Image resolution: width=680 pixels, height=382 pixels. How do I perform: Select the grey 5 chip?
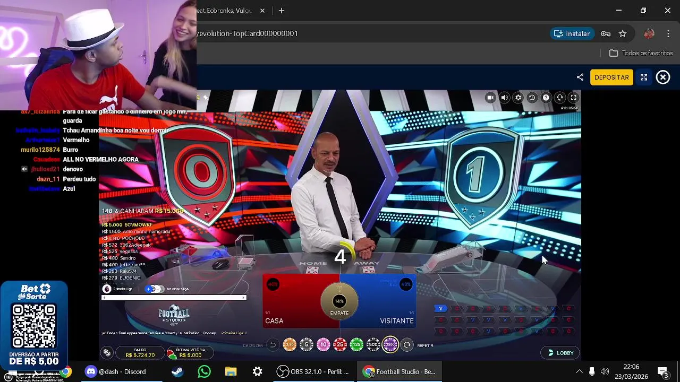click(x=307, y=345)
